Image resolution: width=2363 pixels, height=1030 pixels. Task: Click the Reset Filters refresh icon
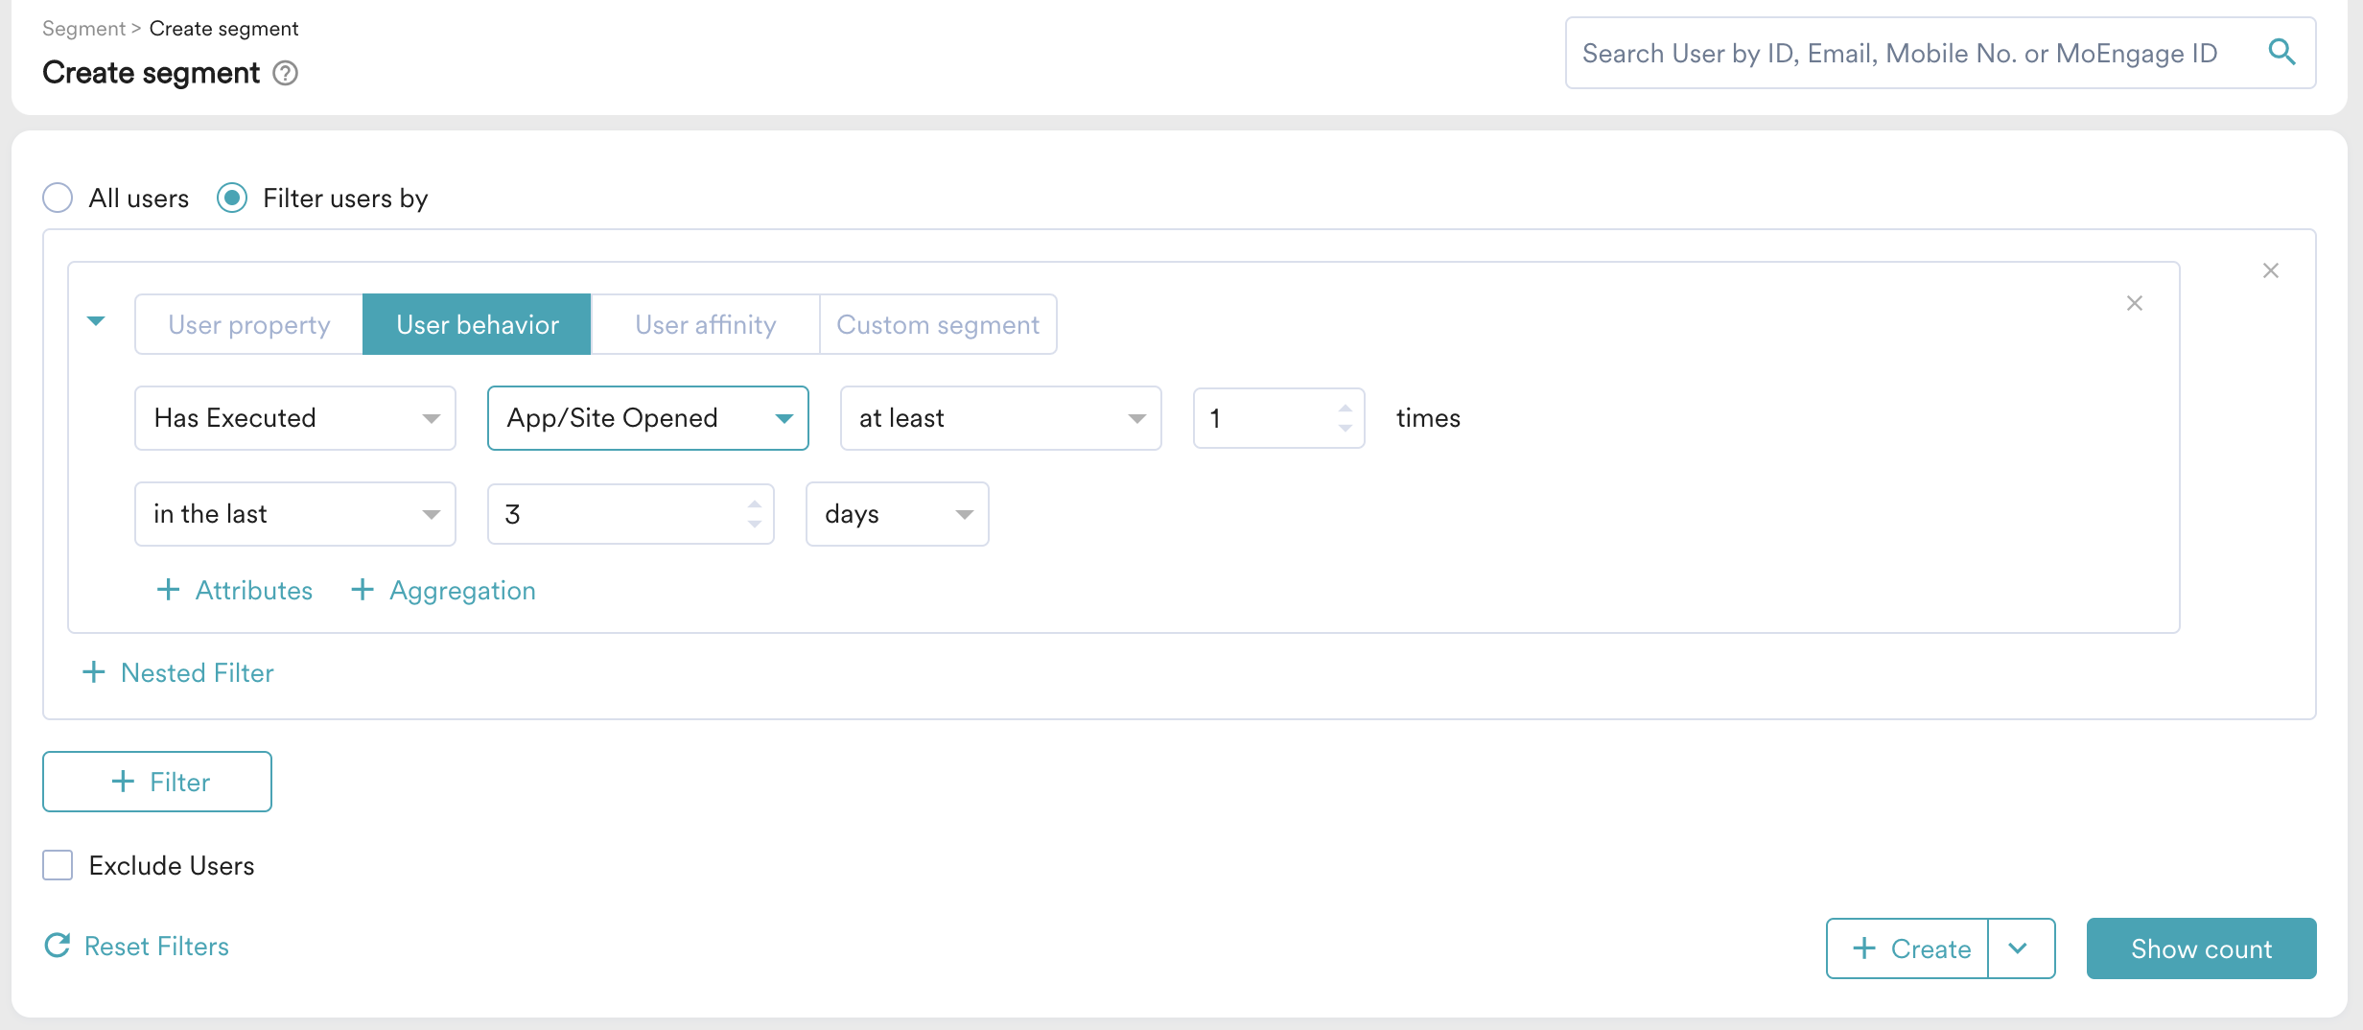(58, 946)
